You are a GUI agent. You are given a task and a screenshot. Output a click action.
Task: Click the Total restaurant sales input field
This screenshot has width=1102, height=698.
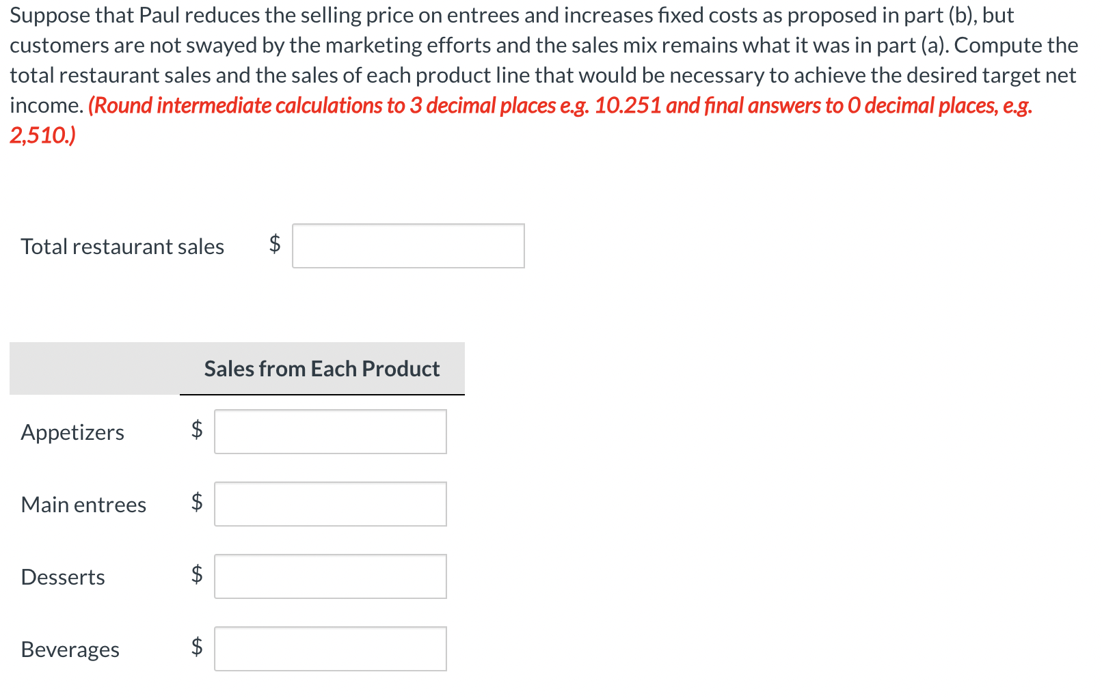tap(408, 246)
